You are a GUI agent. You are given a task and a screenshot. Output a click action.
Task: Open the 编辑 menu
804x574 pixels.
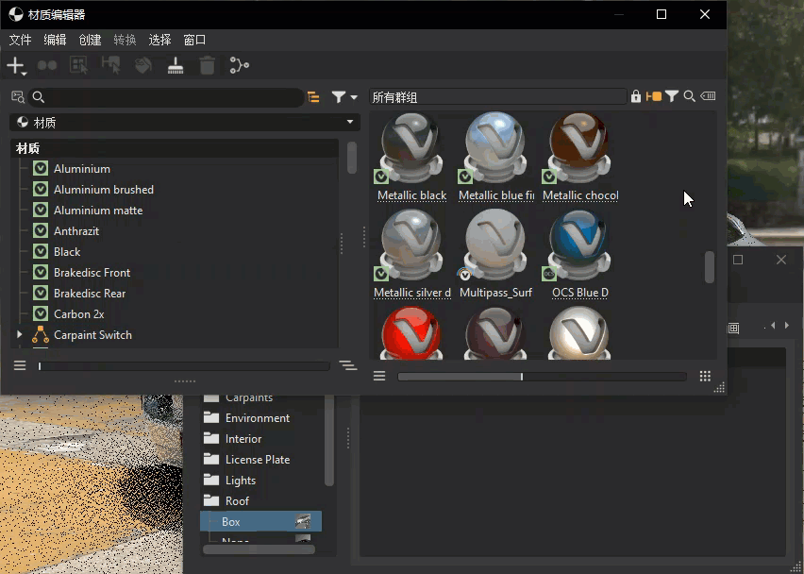tap(55, 40)
